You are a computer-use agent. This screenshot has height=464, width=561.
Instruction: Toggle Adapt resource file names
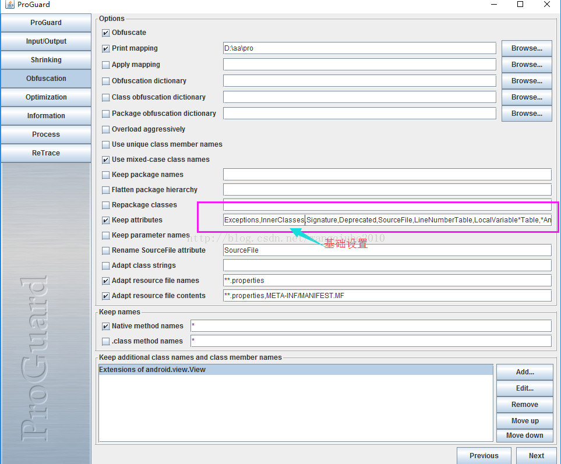click(105, 281)
